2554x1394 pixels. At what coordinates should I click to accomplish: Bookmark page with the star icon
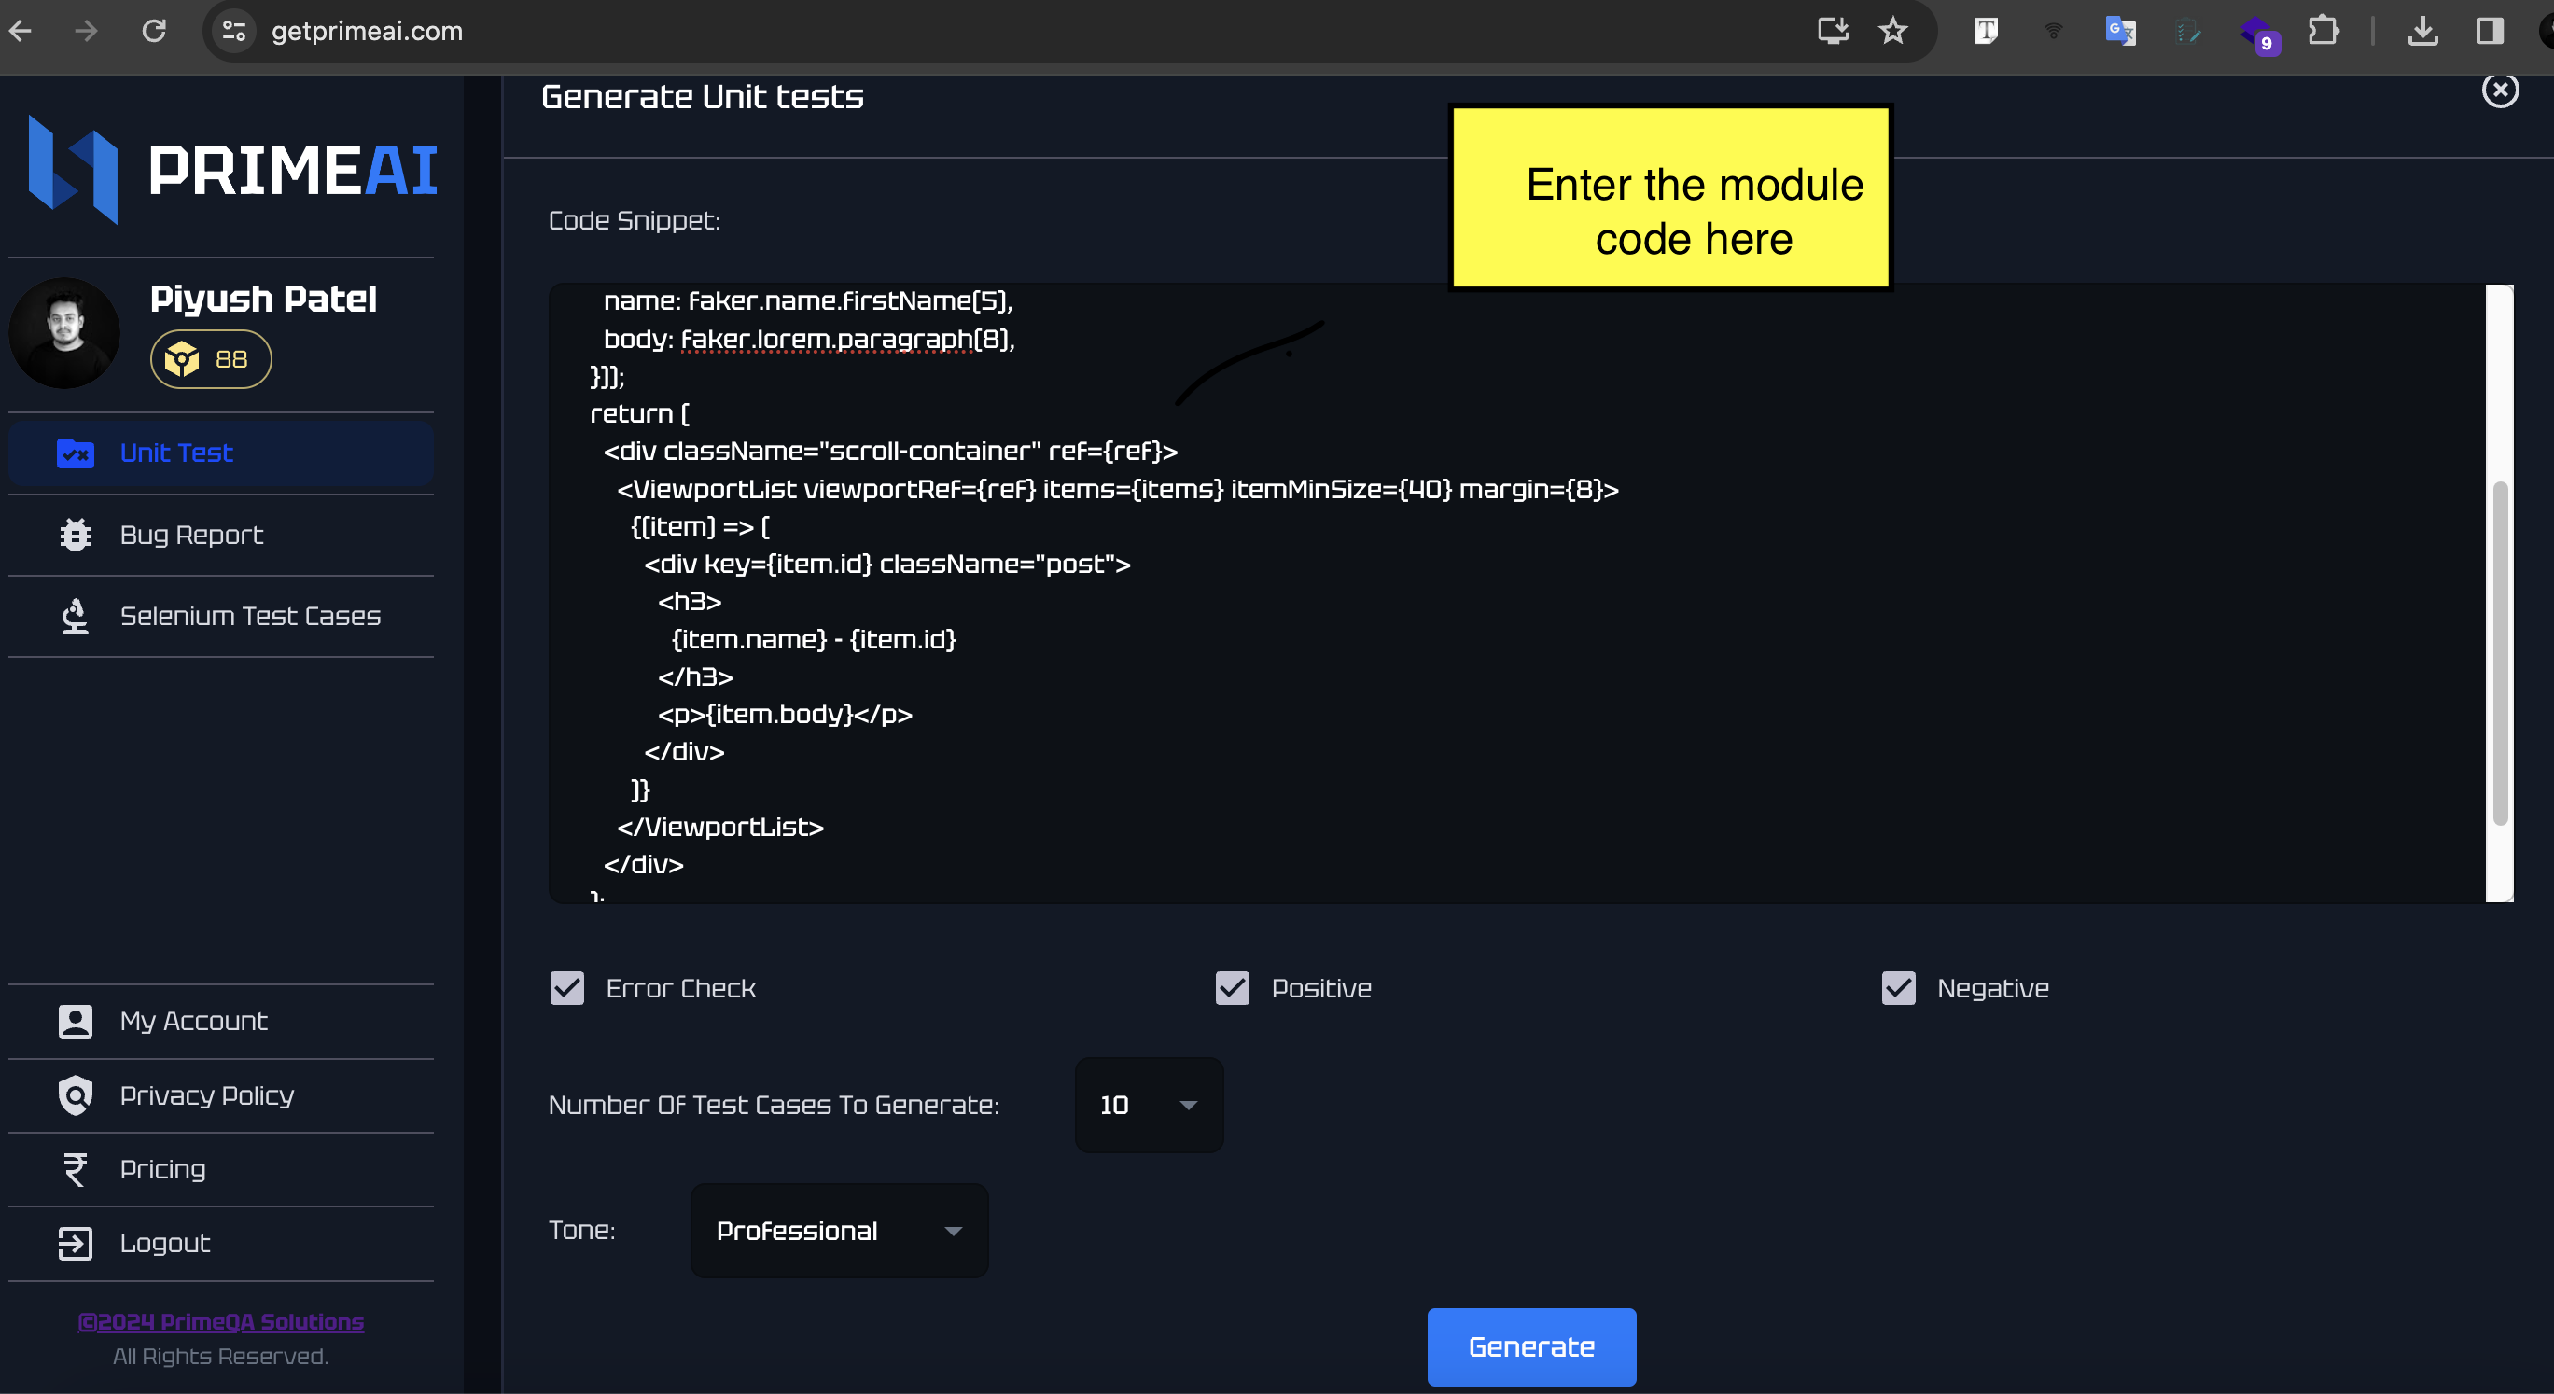click(x=1892, y=31)
